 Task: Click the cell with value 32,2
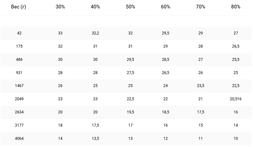coord(95,33)
